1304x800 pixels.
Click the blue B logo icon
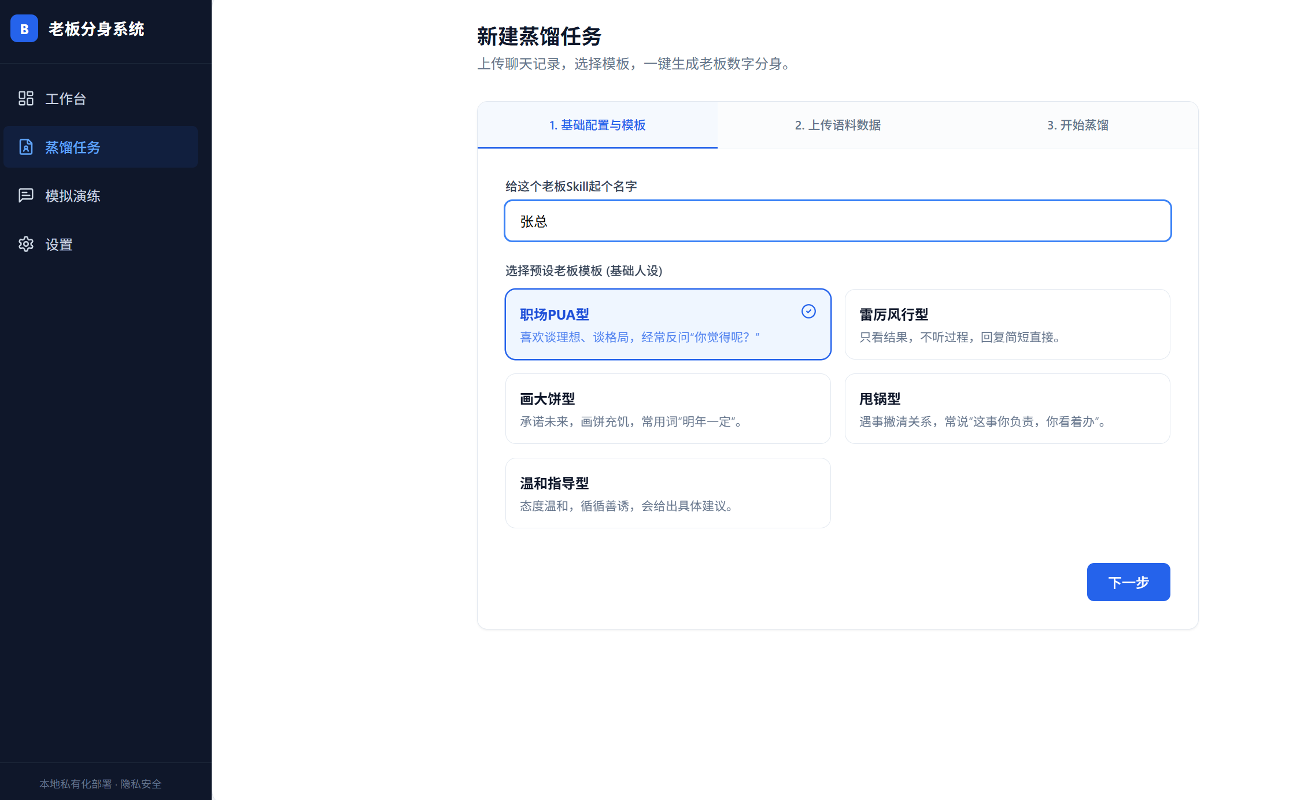pyautogui.click(x=24, y=29)
